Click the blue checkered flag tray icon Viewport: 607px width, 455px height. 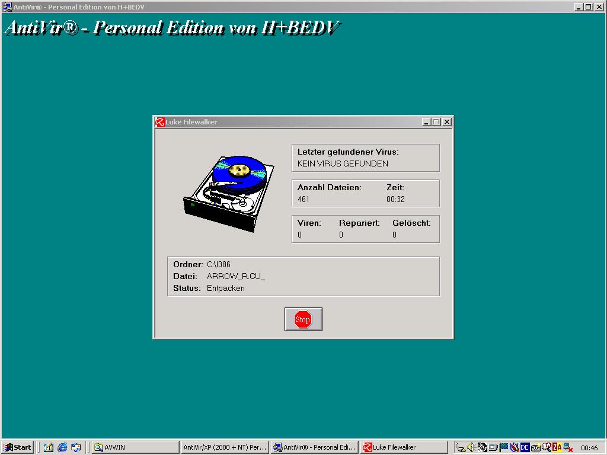tap(504, 447)
